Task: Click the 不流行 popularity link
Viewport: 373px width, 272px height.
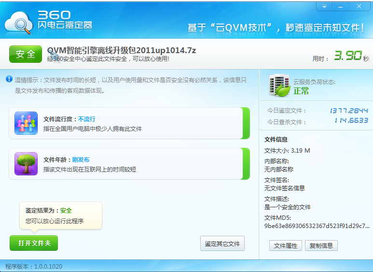Action: [87, 119]
